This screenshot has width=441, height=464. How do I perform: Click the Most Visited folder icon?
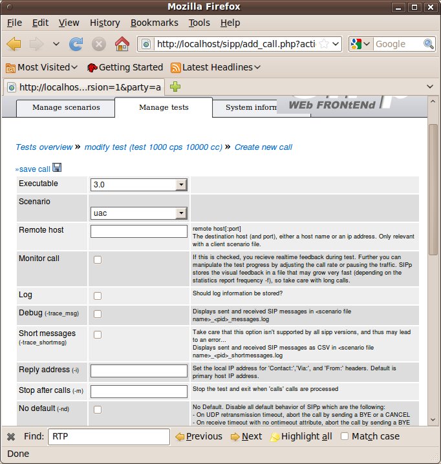[x=10, y=68]
